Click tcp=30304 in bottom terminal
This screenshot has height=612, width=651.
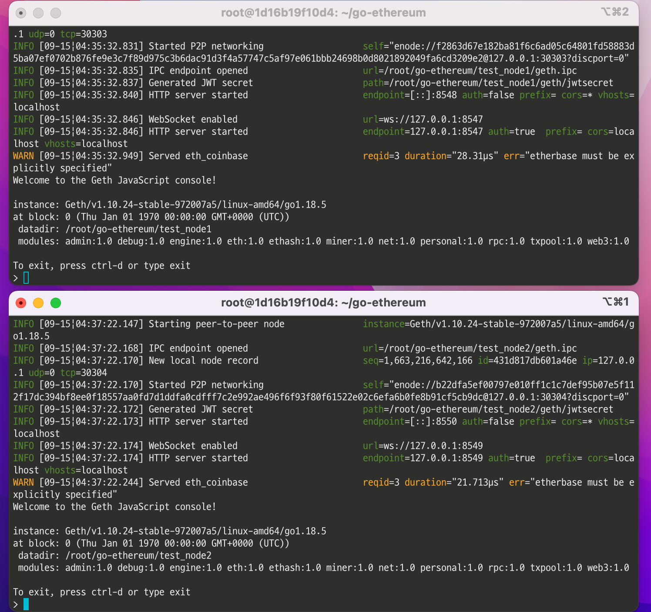point(84,373)
